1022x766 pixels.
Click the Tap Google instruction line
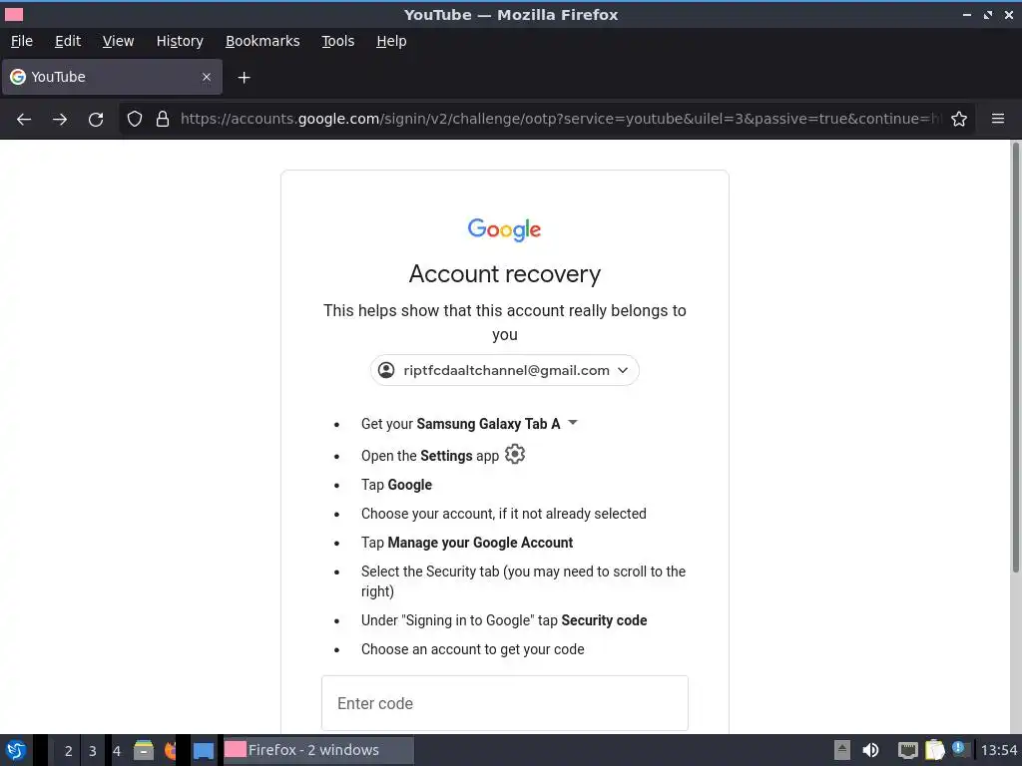tap(396, 485)
